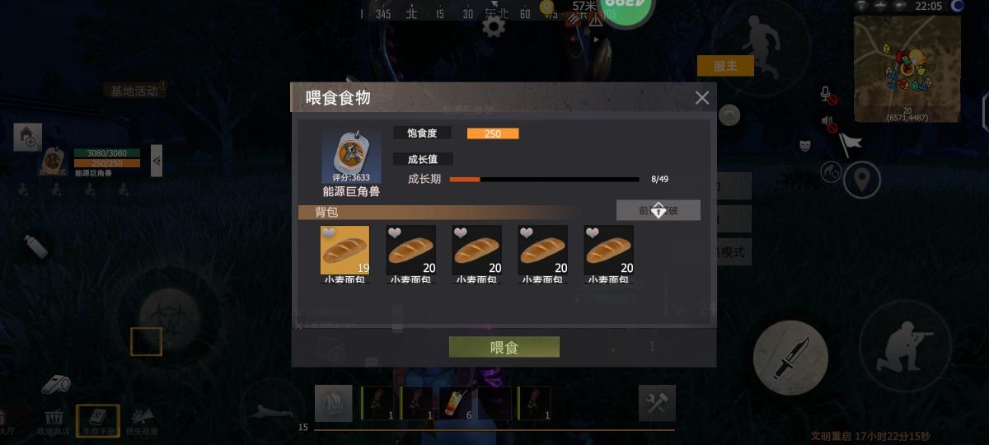Image resolution: width=989 pixels, height=445 pixels.
Task: Click the 喂食 feed button
Action: pos(504,347)
